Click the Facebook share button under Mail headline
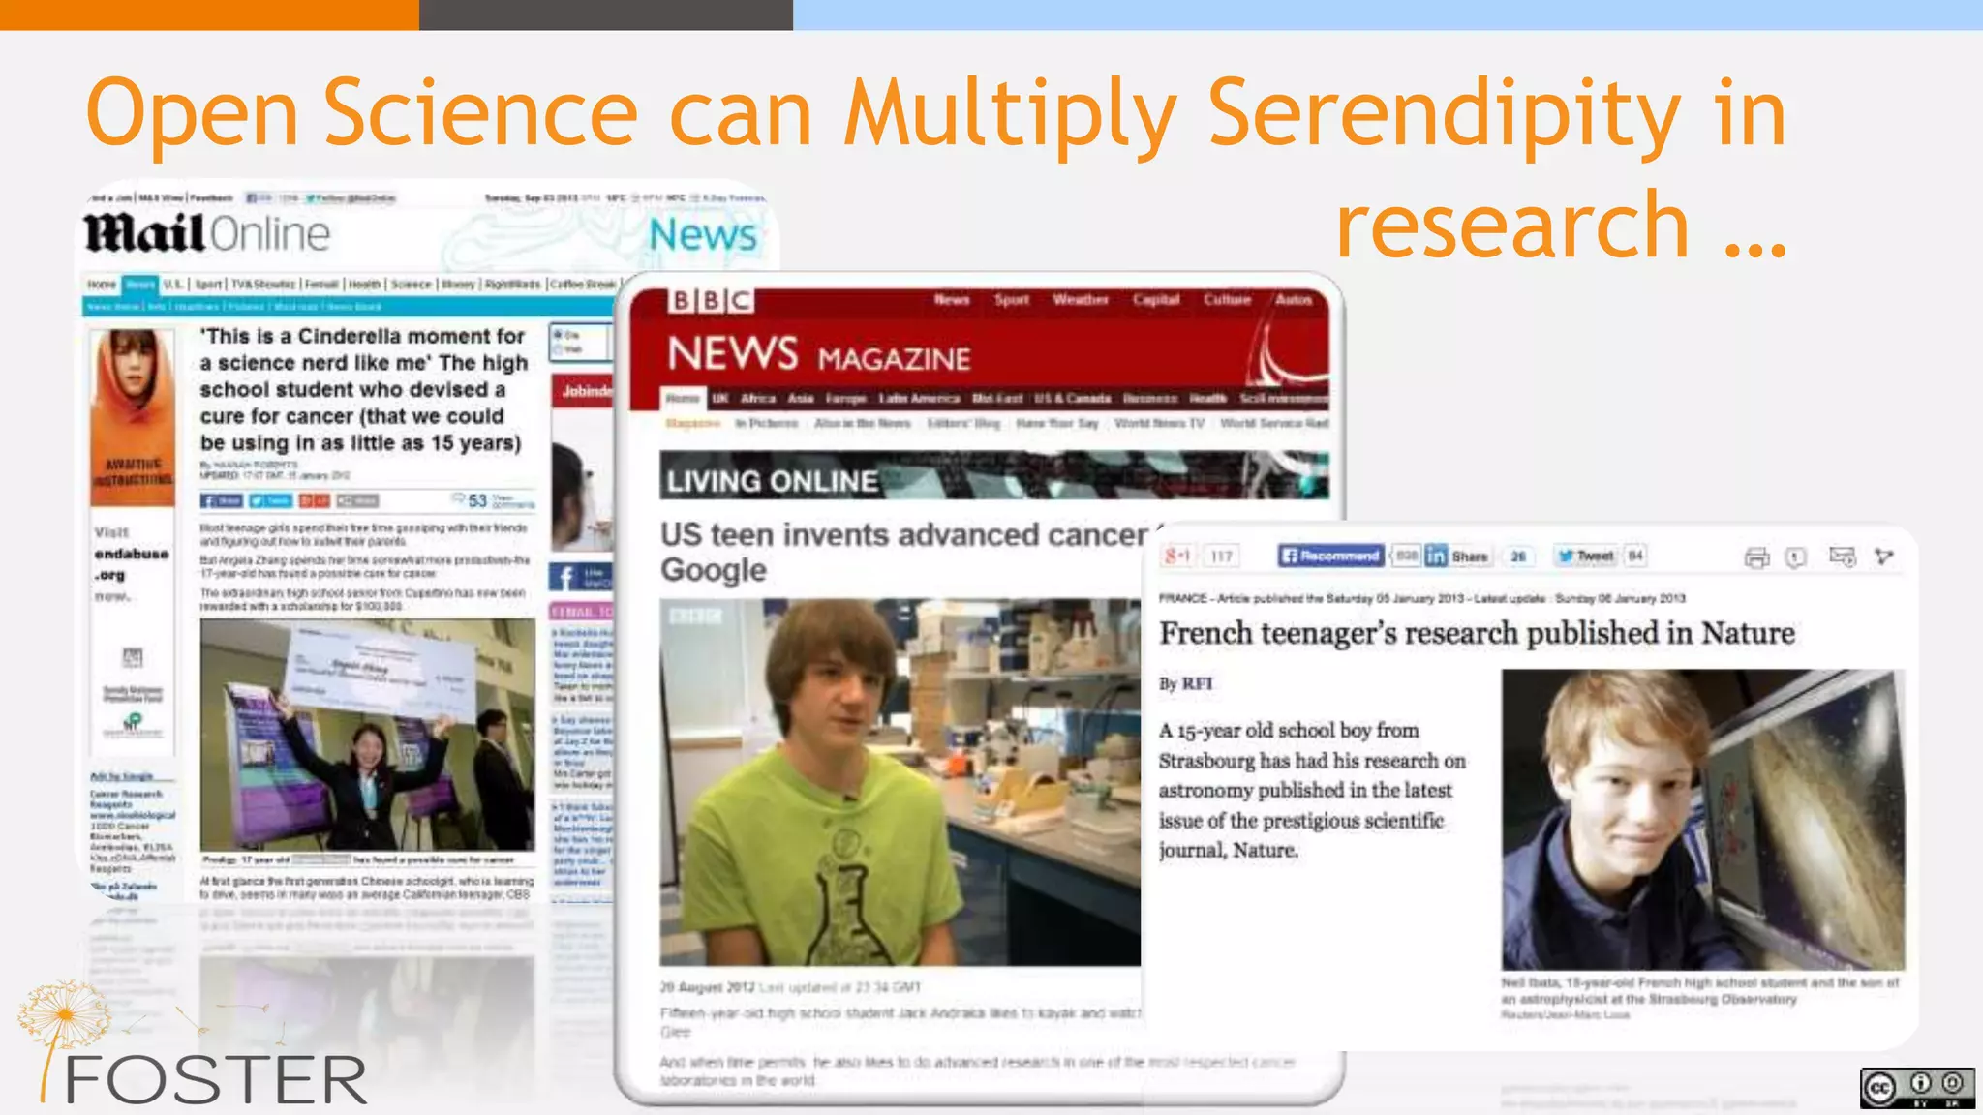Screen dimensions: 1983x1115 coord(221,500)
